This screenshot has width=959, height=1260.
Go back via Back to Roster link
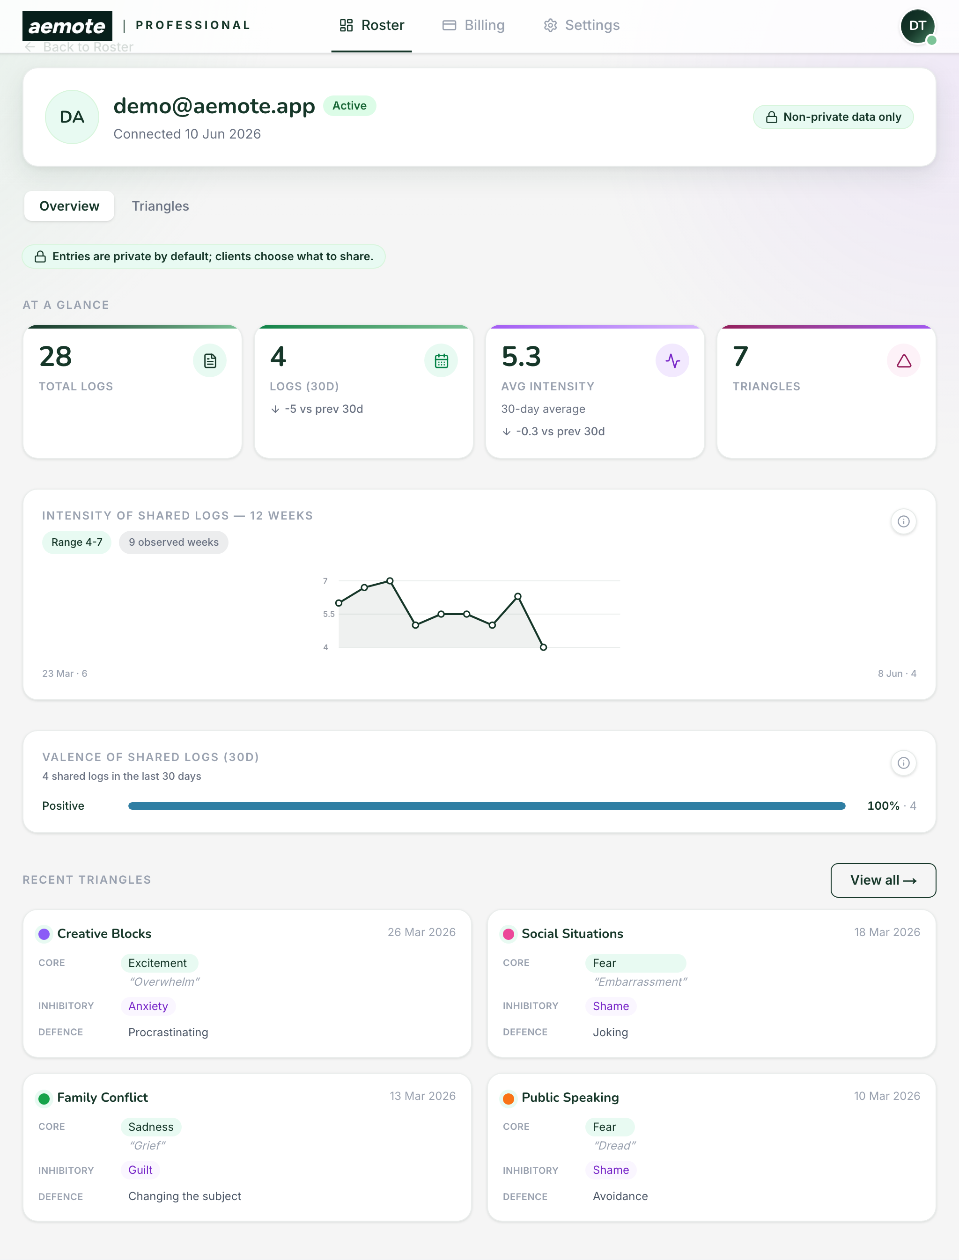[x=79, y=47]
